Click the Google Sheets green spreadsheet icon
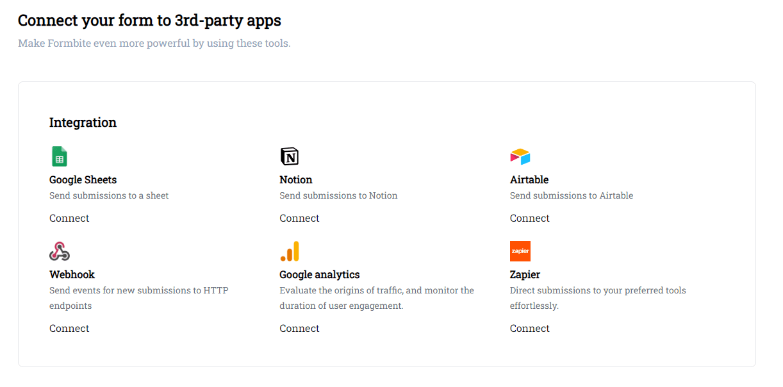 [x=60, y=156]
